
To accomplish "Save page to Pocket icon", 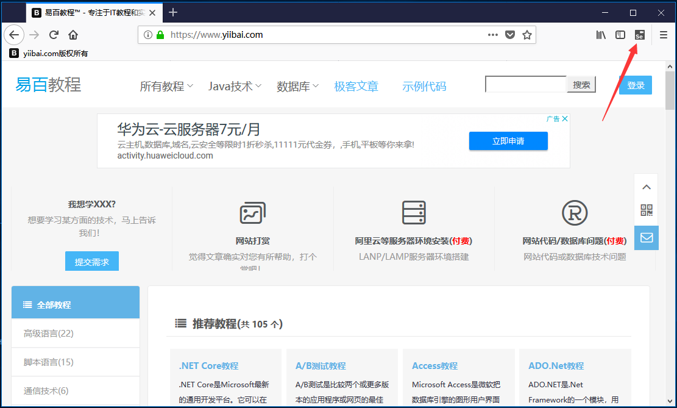I will point(510,35).
